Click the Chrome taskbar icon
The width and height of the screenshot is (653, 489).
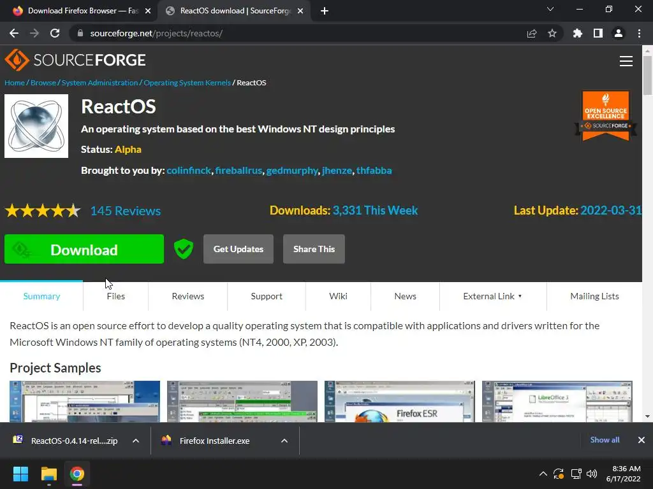(77, 474)
